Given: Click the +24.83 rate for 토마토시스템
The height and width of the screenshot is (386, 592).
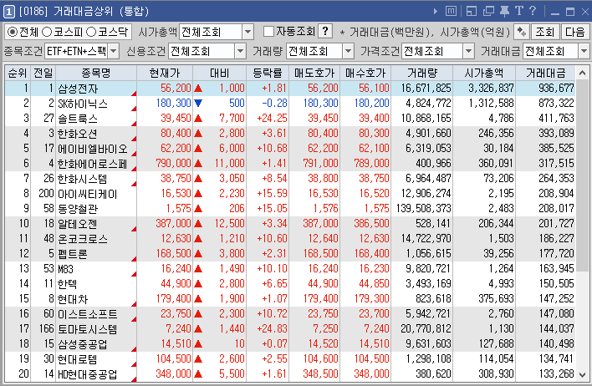Looking at the screenshot, I should 272,328.
